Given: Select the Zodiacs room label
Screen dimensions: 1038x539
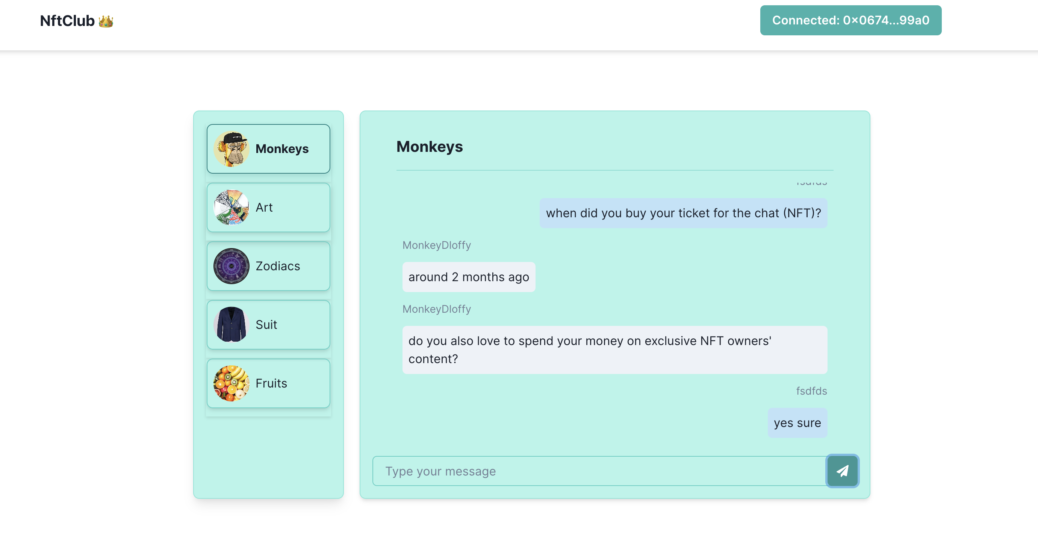Looking at the screenshot, I should click(278, 266).
